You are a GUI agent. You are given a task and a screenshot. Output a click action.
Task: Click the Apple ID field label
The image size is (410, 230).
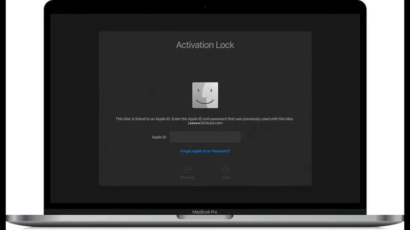click(x=159, y=137)
